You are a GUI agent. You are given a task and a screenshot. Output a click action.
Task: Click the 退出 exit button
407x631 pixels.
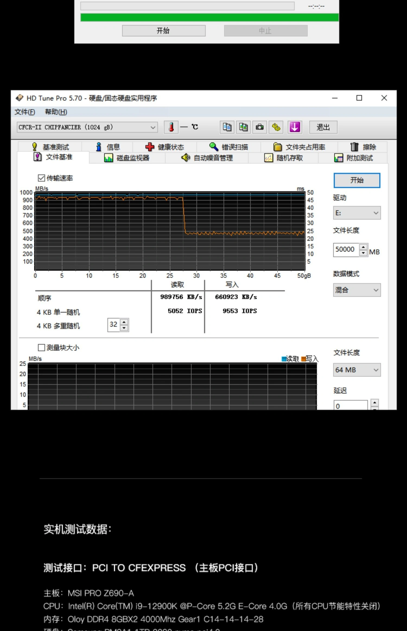pyautogui.click(x=323, y=127)
